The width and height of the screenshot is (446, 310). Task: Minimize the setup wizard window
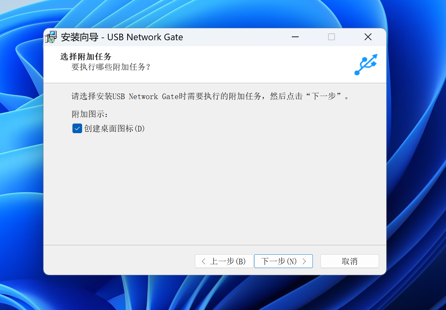[x=295, y=37]
